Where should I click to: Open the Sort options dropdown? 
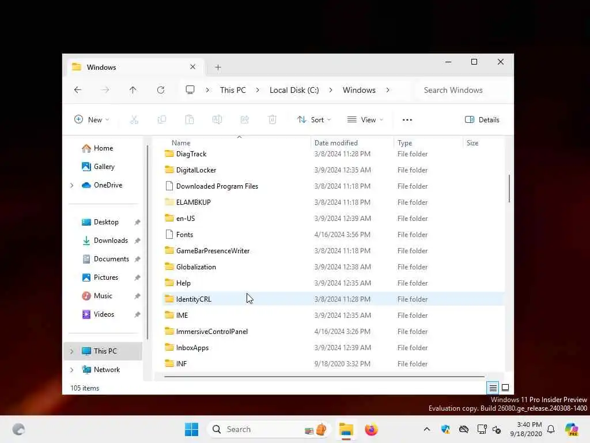(313, 120)
